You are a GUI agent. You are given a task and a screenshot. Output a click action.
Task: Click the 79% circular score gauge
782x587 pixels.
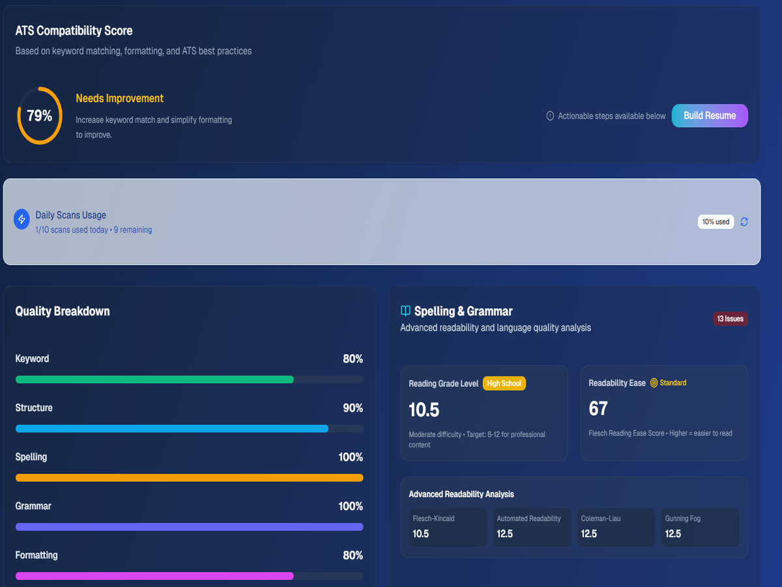click(x=40, y=115)
